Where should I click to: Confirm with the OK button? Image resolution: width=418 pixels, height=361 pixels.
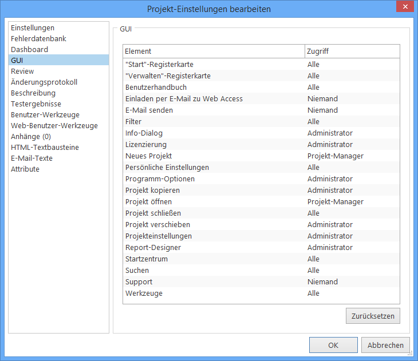tap(333, 345)
